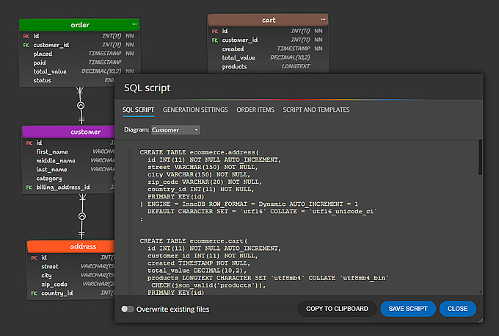Click the 'CREATE TABLE ecommerce.cart(' script line
499x336 pixels.
(194, 241)
